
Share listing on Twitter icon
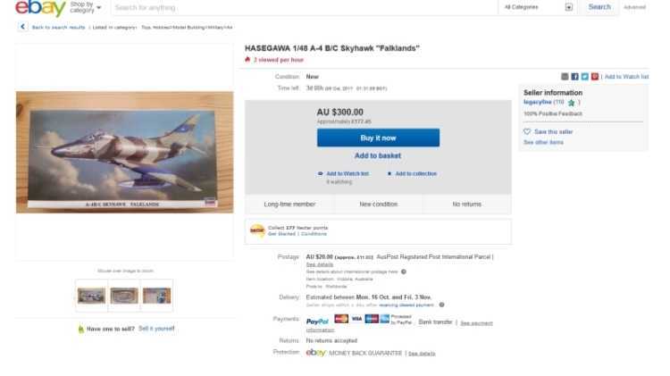[584, 77]
